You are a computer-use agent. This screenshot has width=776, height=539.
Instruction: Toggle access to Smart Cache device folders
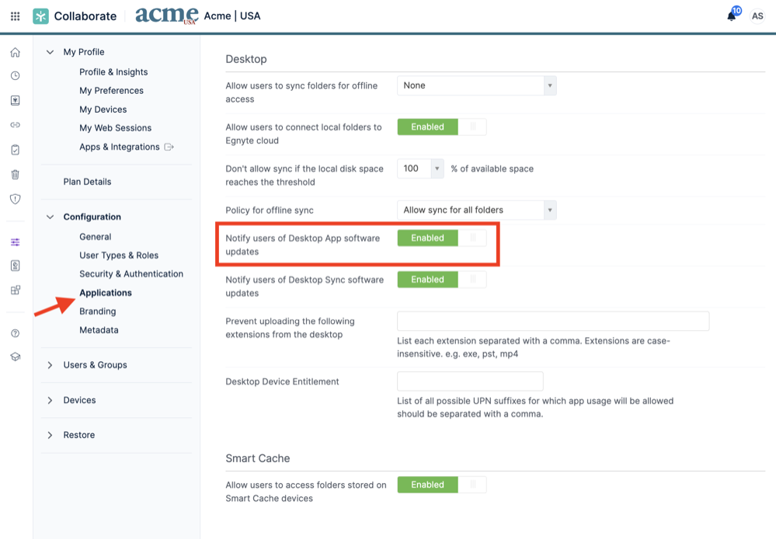441,485
